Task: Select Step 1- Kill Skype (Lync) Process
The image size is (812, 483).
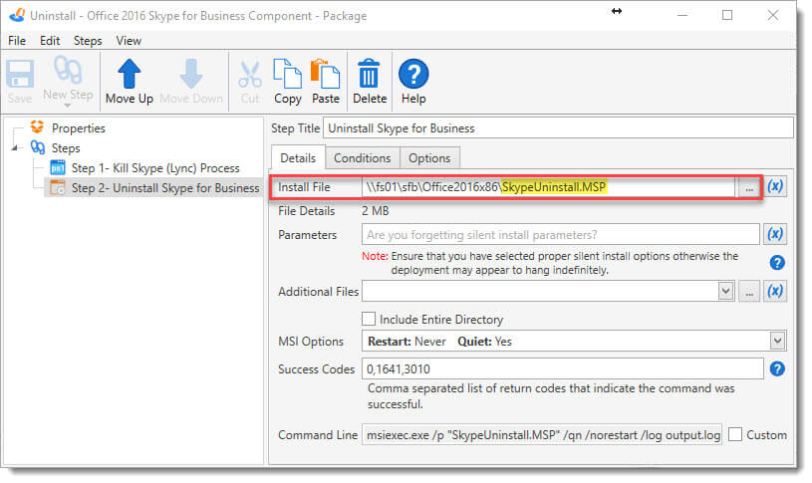Action: (x=155, y=167)
